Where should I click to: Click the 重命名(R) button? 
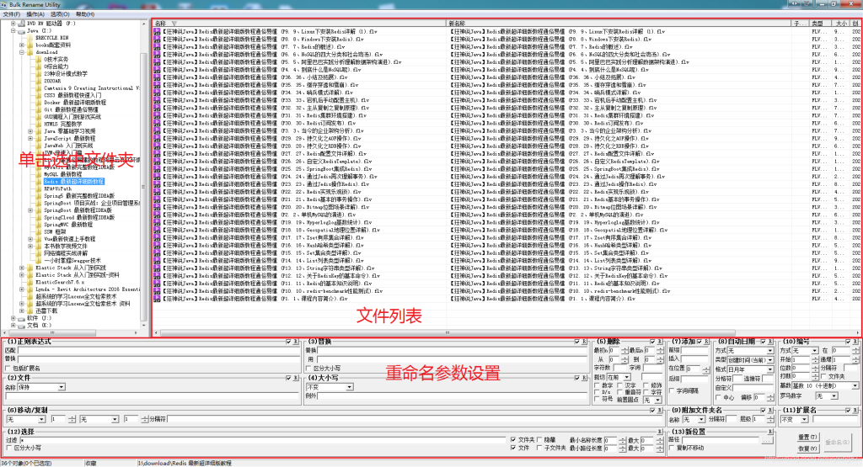click(837, 443)
